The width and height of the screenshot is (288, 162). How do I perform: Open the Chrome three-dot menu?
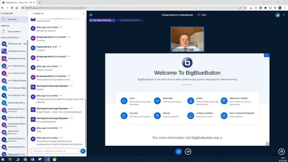pyautogui.click(x=285, y=8)
